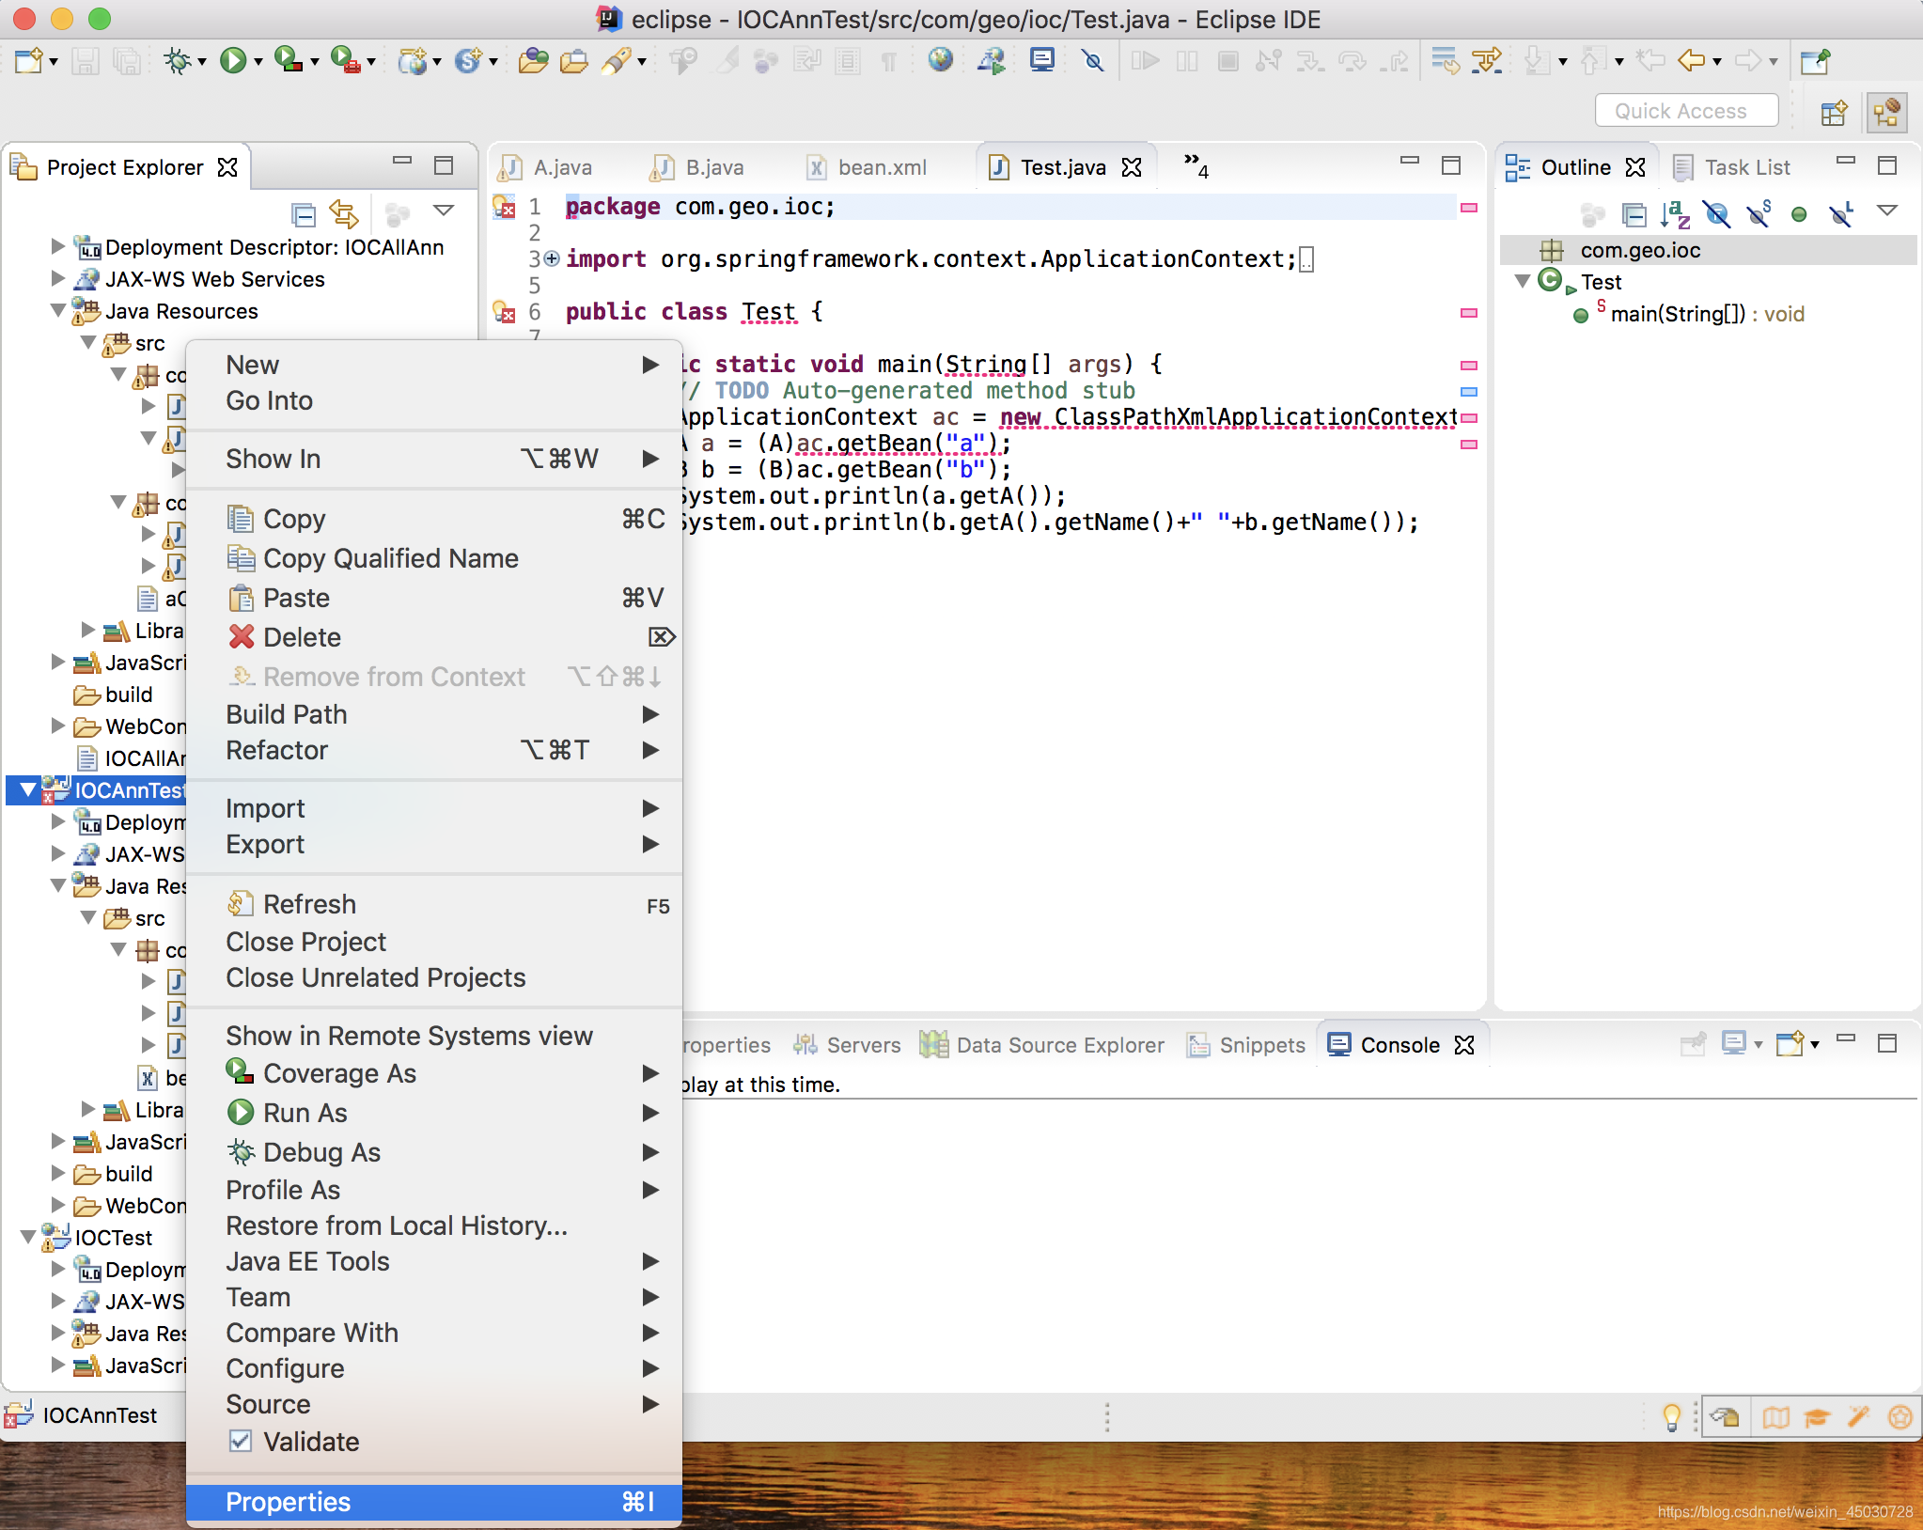
Task: Switch to the bean.xml editor tab
Action: tap(868, 167)
